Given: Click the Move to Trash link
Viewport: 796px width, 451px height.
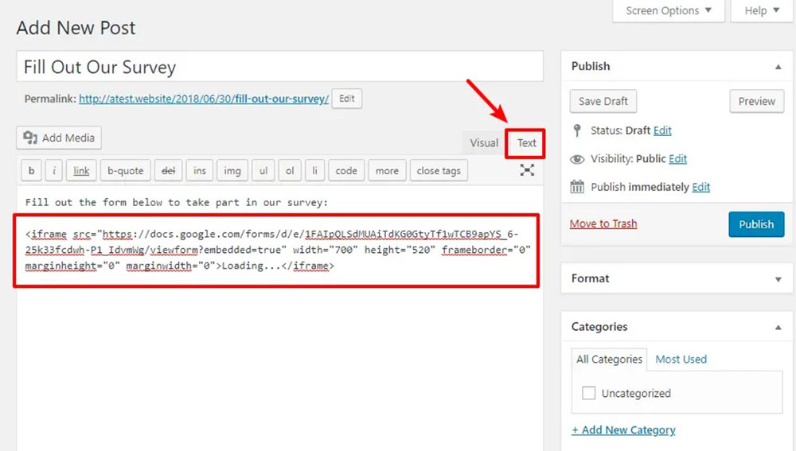Looking at the screenshot, I should point(603,224).
